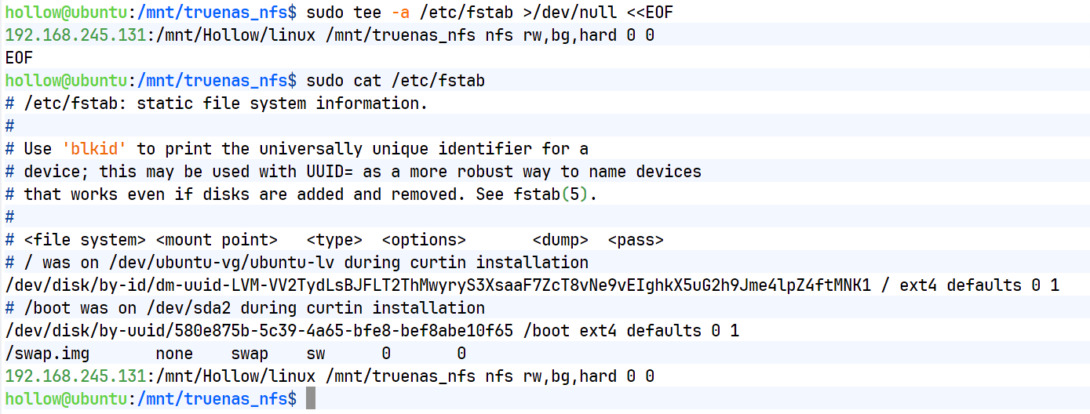This screenshot has height=414, width=1090.
Task: Click the '<type>' column header
Action: [x=334, y=240]
